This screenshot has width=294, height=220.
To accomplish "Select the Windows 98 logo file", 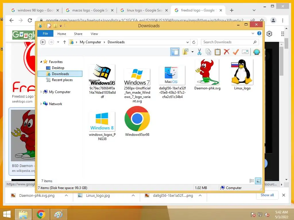I will click(102, 81).
